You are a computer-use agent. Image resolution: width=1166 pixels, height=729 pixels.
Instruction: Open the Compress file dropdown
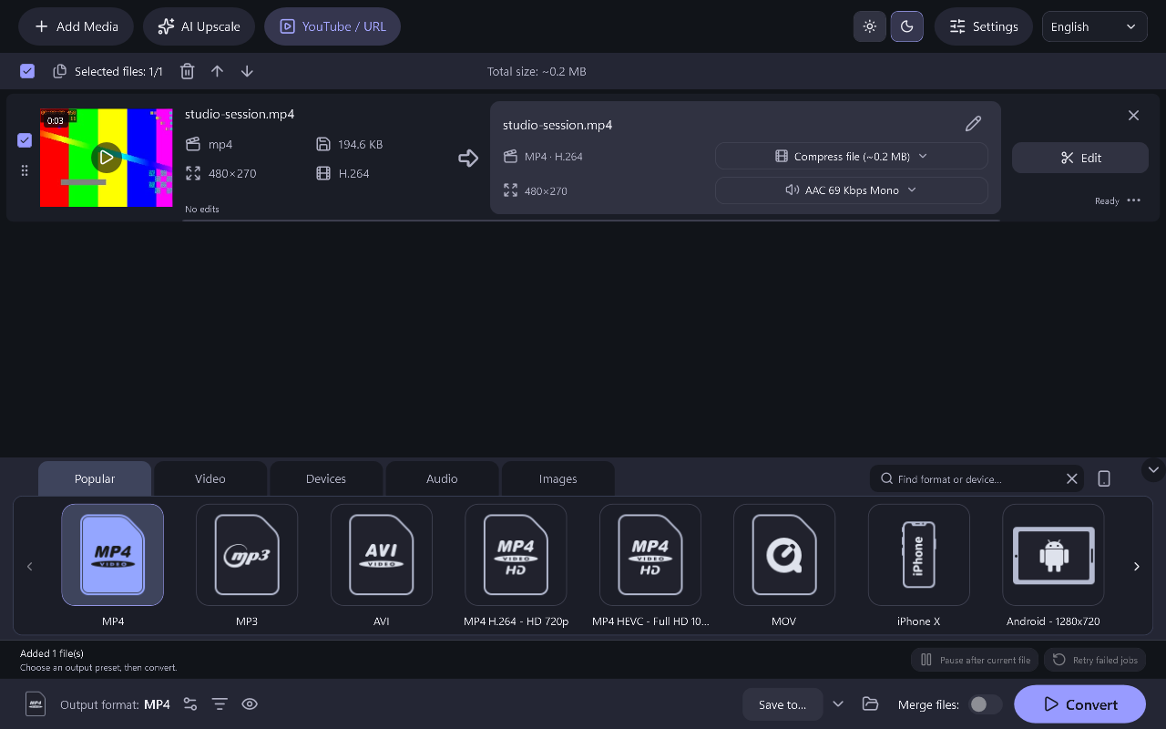click(x=851, y=156)
